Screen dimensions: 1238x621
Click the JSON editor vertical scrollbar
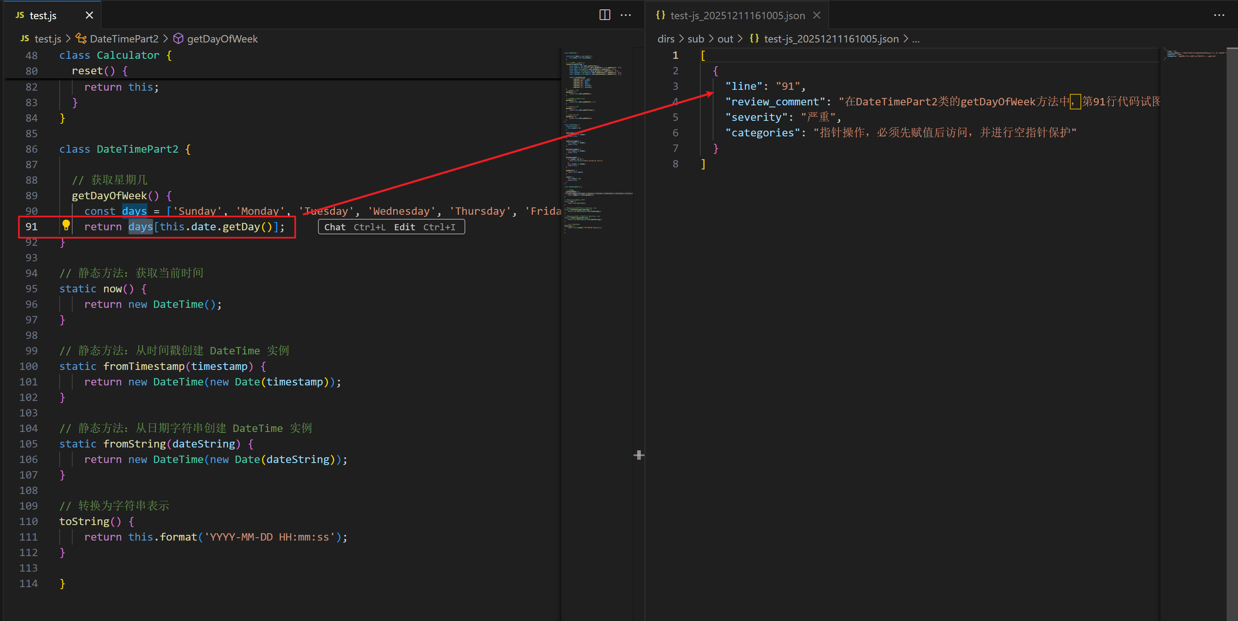point(1232,288)
